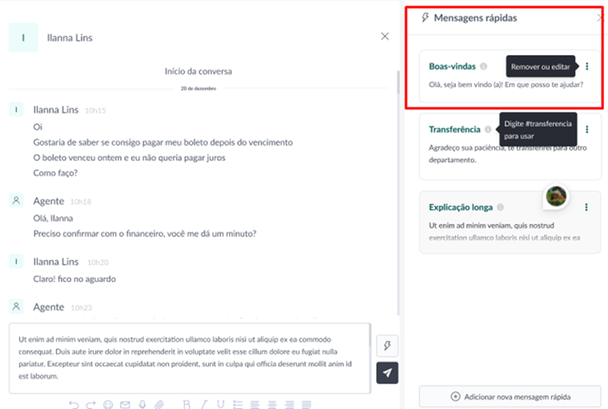The height and width of the screenshot is (409, 608).
Task: Open the Transferência options kebab menu
Action: (587, 128)
